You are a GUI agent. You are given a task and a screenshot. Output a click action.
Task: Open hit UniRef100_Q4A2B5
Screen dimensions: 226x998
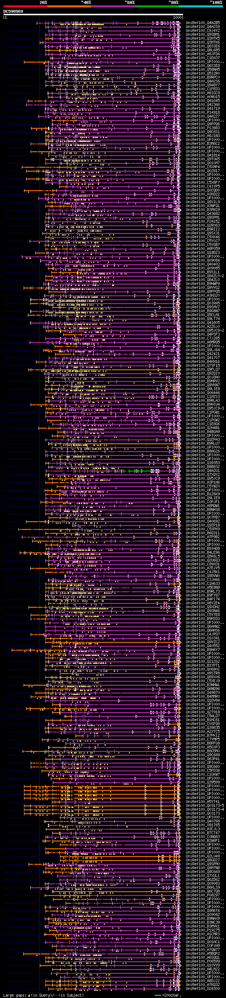[203, 23]
